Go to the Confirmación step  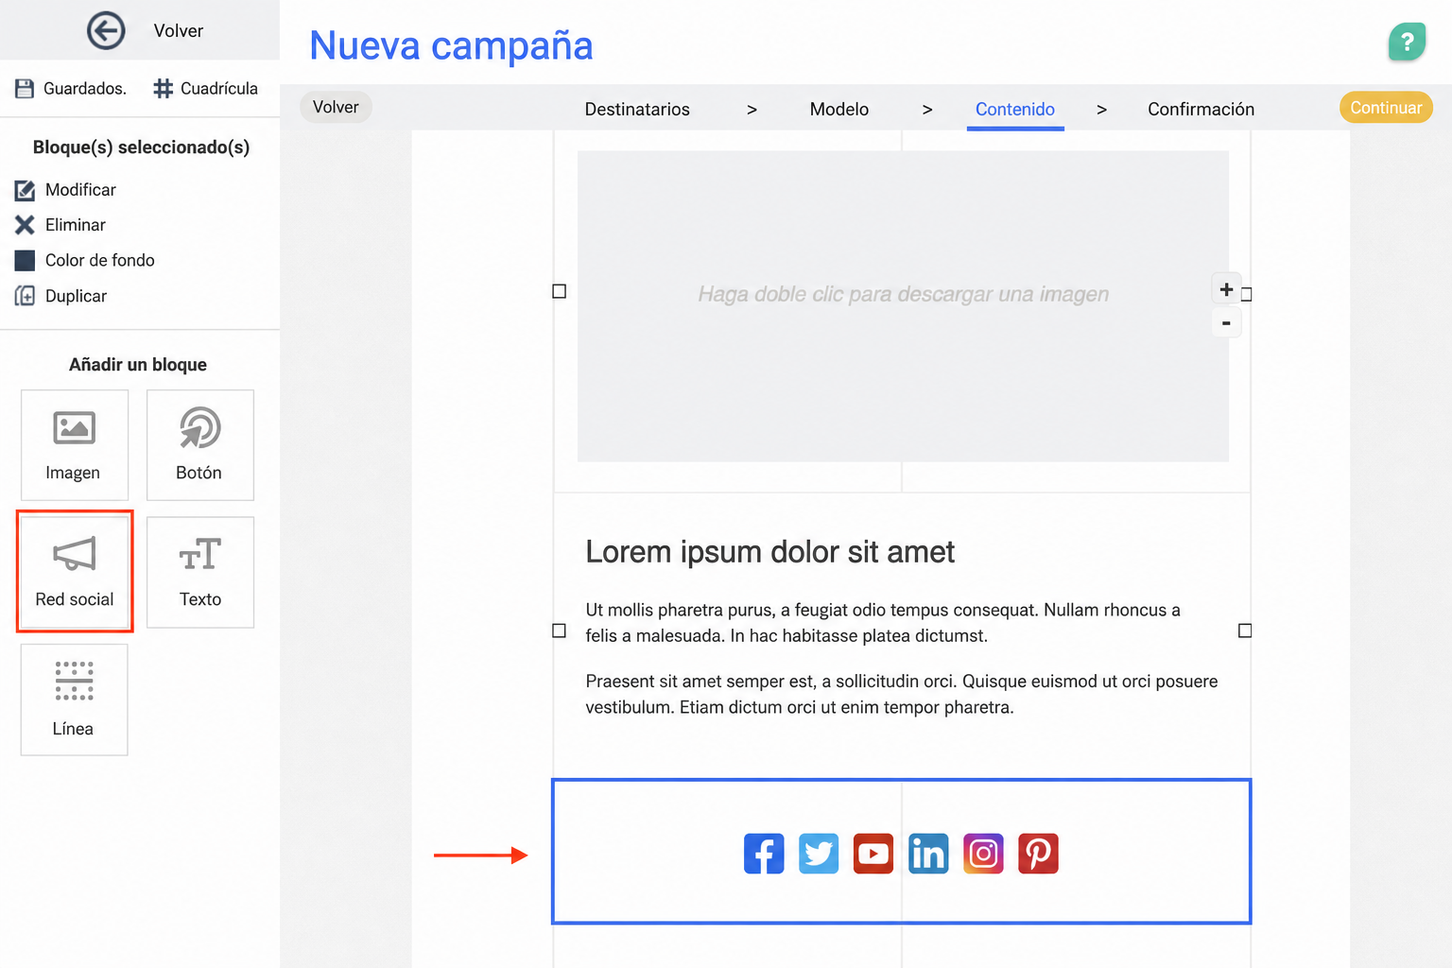(x=1201, y=109)
